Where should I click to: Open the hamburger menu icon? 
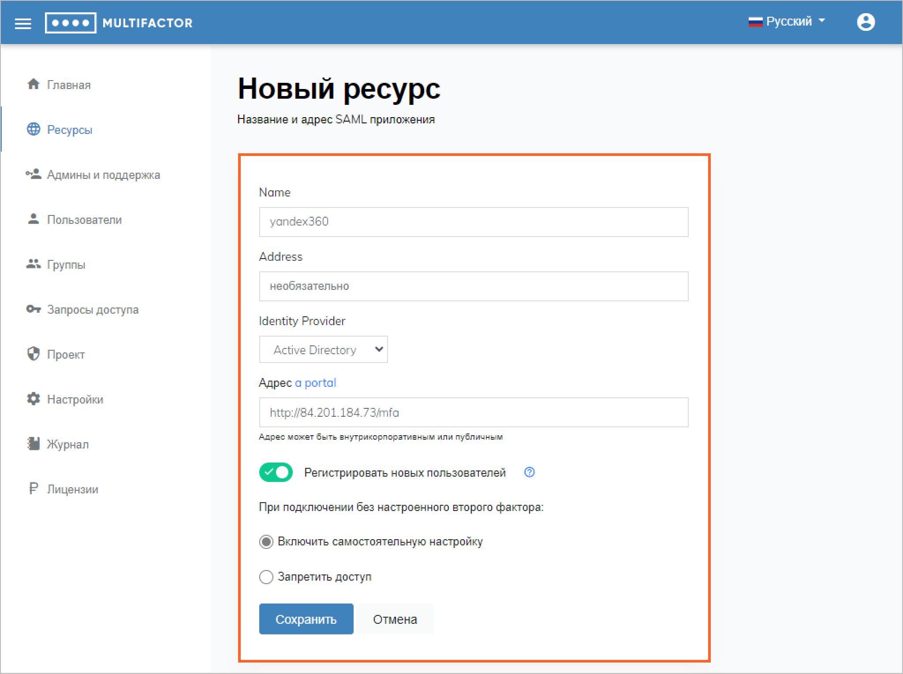(x=23, y=24)
